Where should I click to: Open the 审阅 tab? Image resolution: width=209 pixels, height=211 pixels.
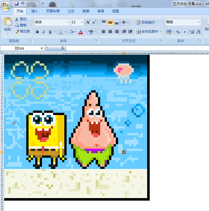101,11
